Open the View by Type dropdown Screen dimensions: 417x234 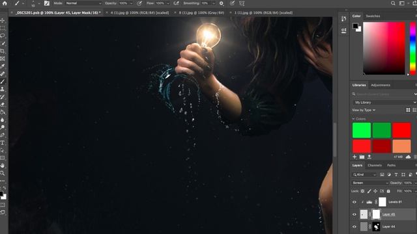tap(364, 110)
